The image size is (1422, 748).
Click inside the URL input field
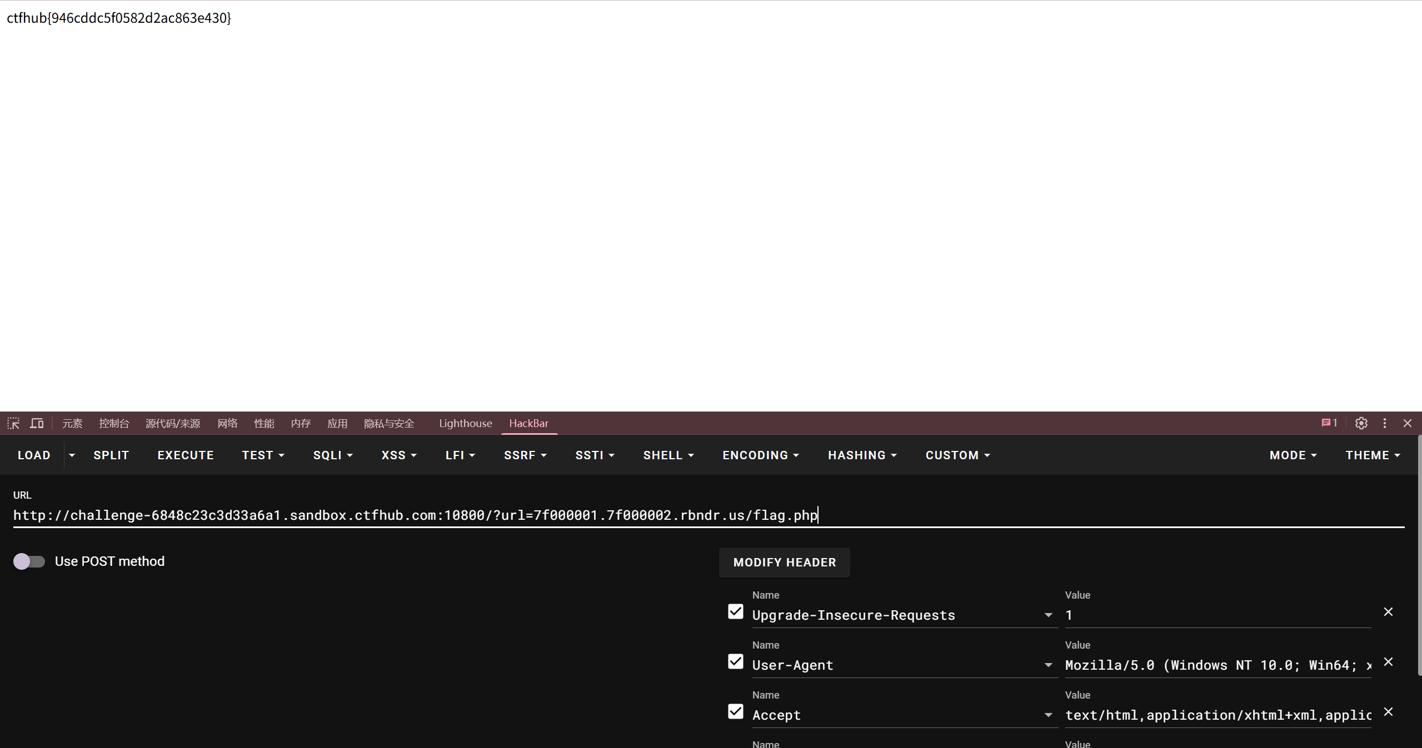(667, 515)
